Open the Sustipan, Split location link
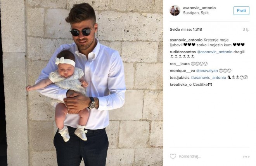This screenshot has width=256, height=166. point(196,13)
